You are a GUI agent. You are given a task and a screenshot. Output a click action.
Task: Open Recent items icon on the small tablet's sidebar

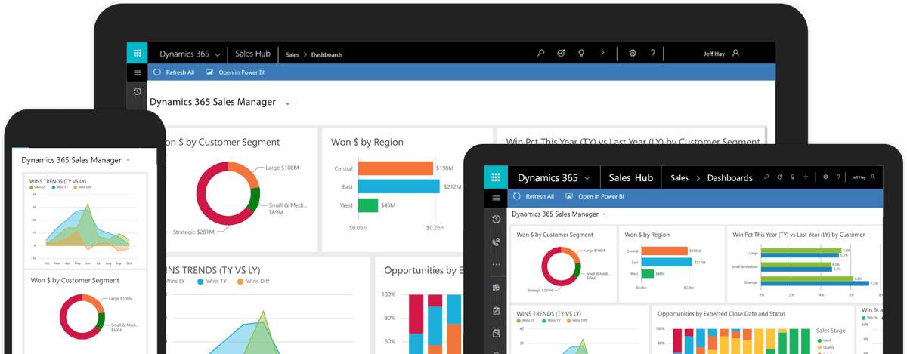[496, 220]
